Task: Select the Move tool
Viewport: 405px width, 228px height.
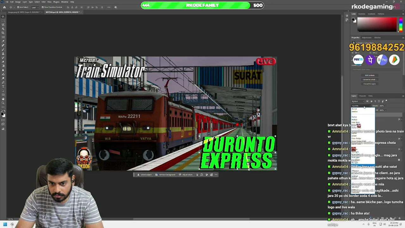Action: point(3,16)
